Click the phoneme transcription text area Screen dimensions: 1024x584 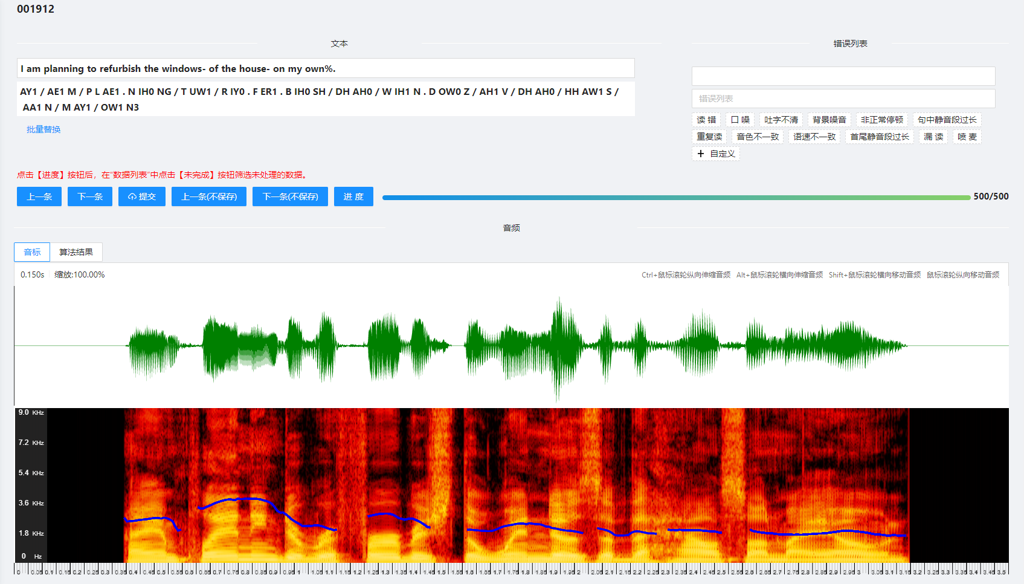pos(326,99)
